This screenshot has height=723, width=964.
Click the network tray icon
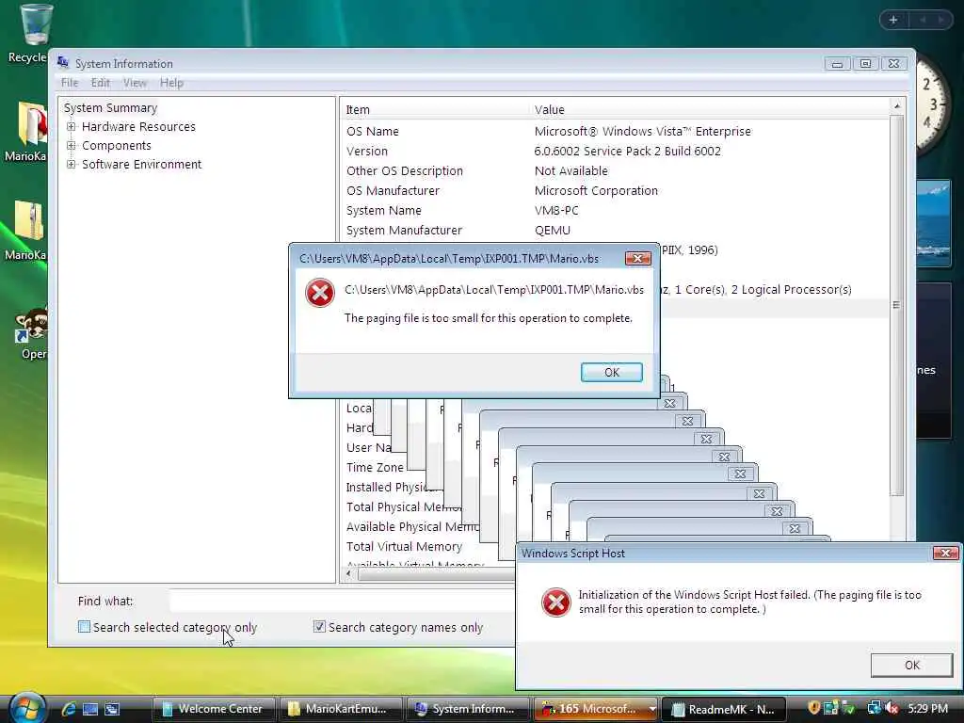click(874, 708)
